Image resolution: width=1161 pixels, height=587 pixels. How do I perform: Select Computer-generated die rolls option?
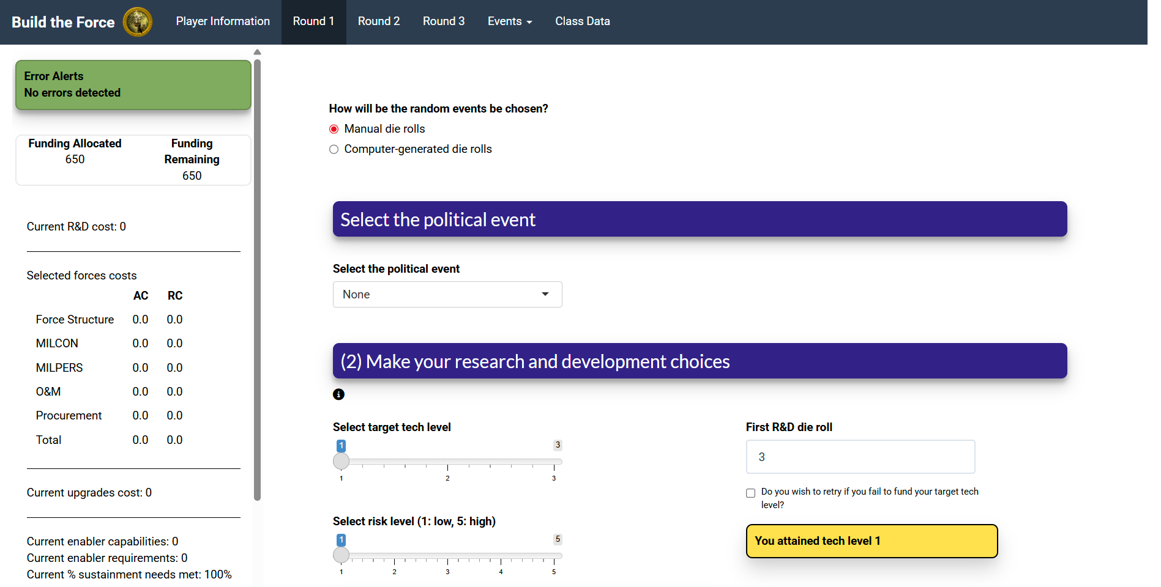coord(334,149)
